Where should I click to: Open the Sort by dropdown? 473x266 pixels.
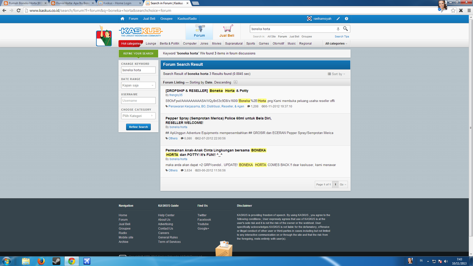tap(336, 74)
